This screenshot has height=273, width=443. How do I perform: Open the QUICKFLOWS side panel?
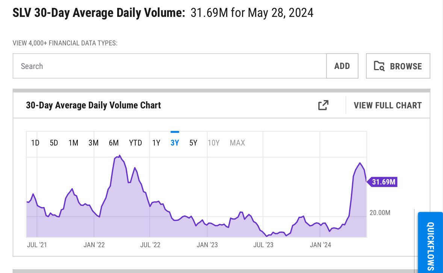(430, 243)
